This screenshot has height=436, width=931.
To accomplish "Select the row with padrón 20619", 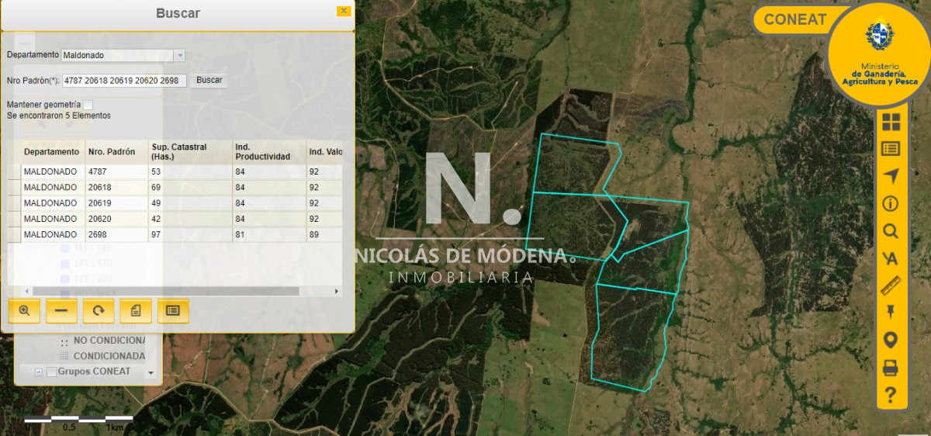I will pyautogui.click(x=175, y=202).
